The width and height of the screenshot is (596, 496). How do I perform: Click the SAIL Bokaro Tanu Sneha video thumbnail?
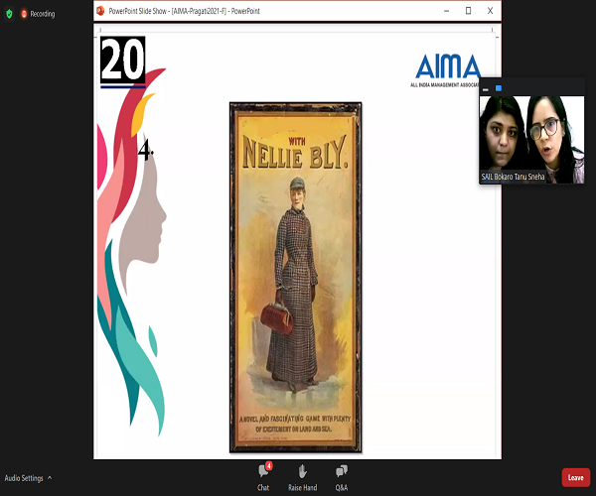click(x=531, y=140)
